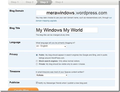Click the Publicize label
Screen dimensions: 120x92
[14, 82]
